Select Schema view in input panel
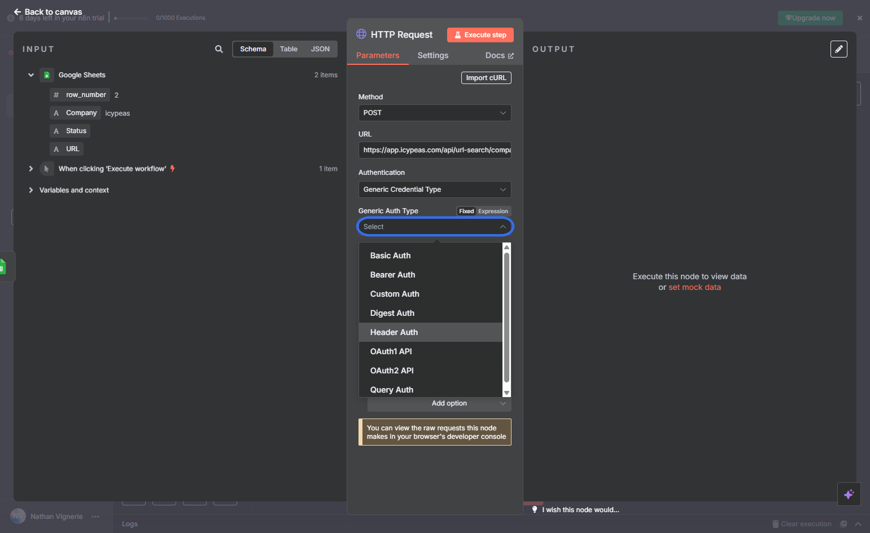 [253, 49]
